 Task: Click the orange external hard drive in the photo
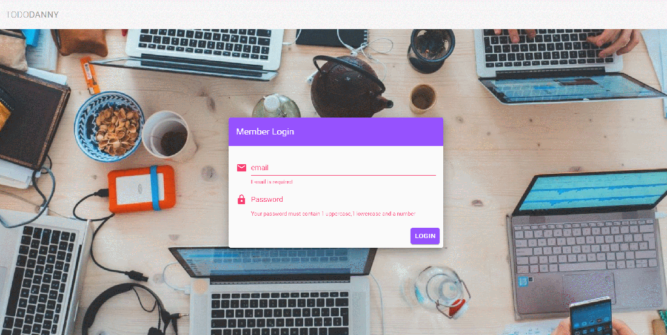pyautogui.click(x=141, y=189)
